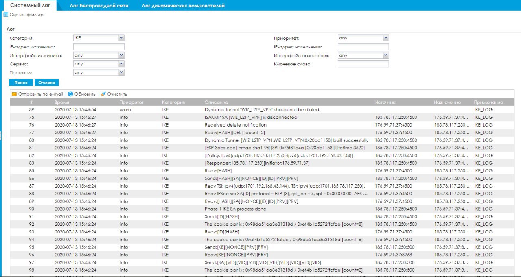
Task: Click the IP-адрес источника input field
Action: 99,47
